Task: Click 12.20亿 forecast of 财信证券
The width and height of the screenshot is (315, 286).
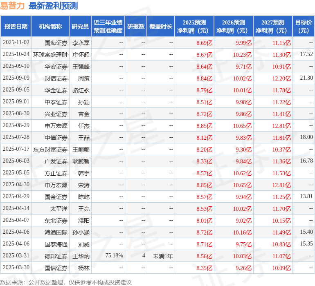Action: [x=281, y=78]
